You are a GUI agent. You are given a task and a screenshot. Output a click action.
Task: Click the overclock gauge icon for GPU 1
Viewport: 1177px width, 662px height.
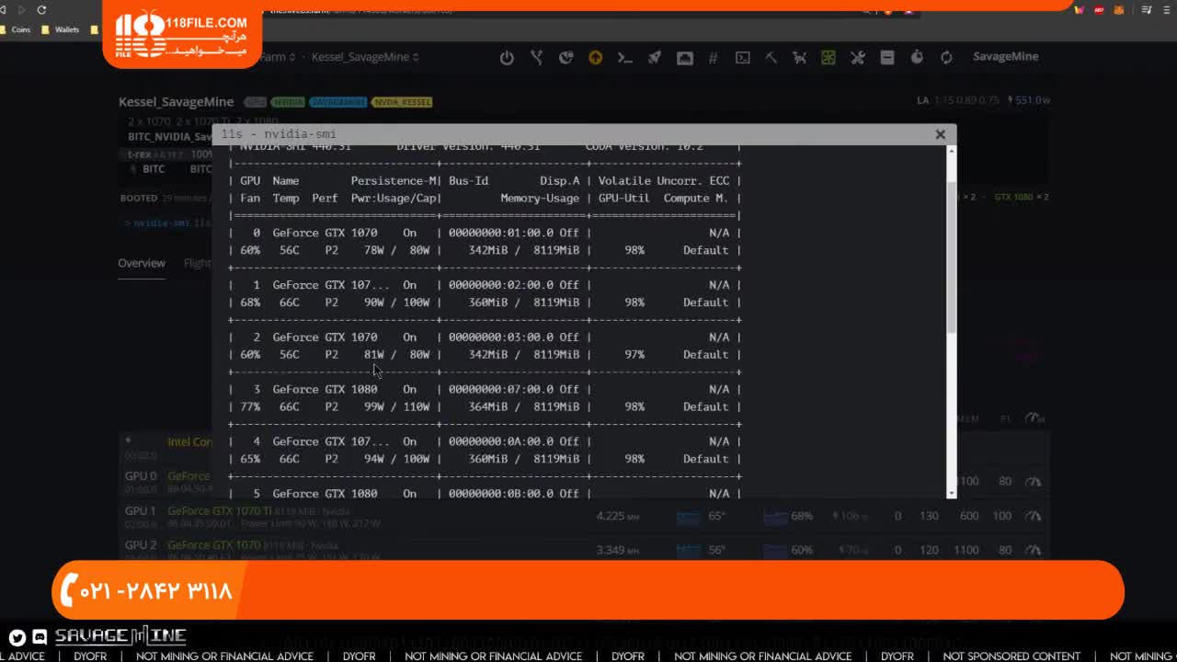[x=1034, y=516]
